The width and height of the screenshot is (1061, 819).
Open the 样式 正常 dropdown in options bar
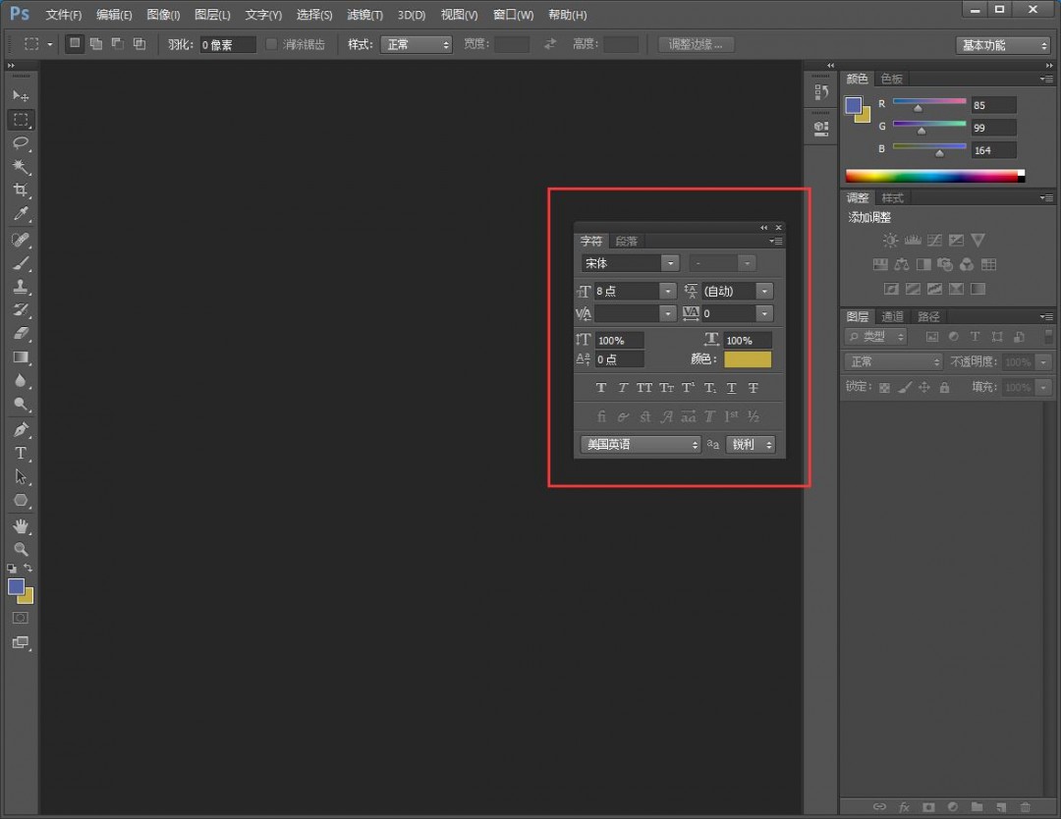[417, 44]
